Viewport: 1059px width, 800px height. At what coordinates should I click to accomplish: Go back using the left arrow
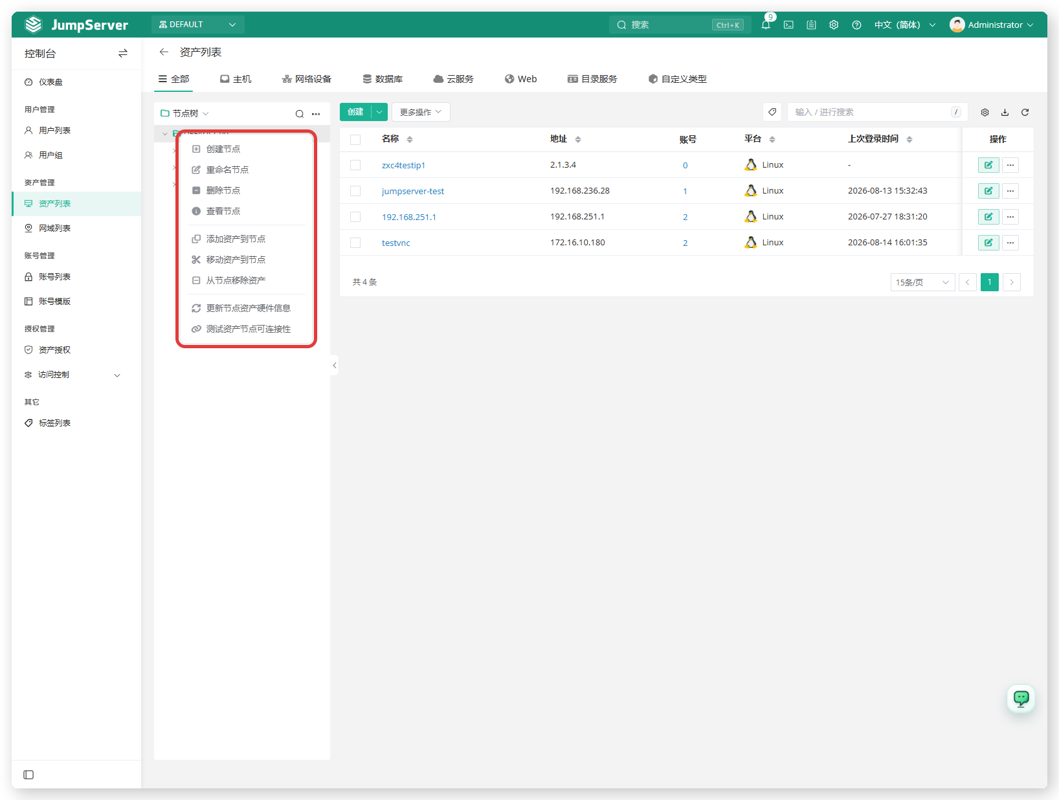[x=164, y=52]
